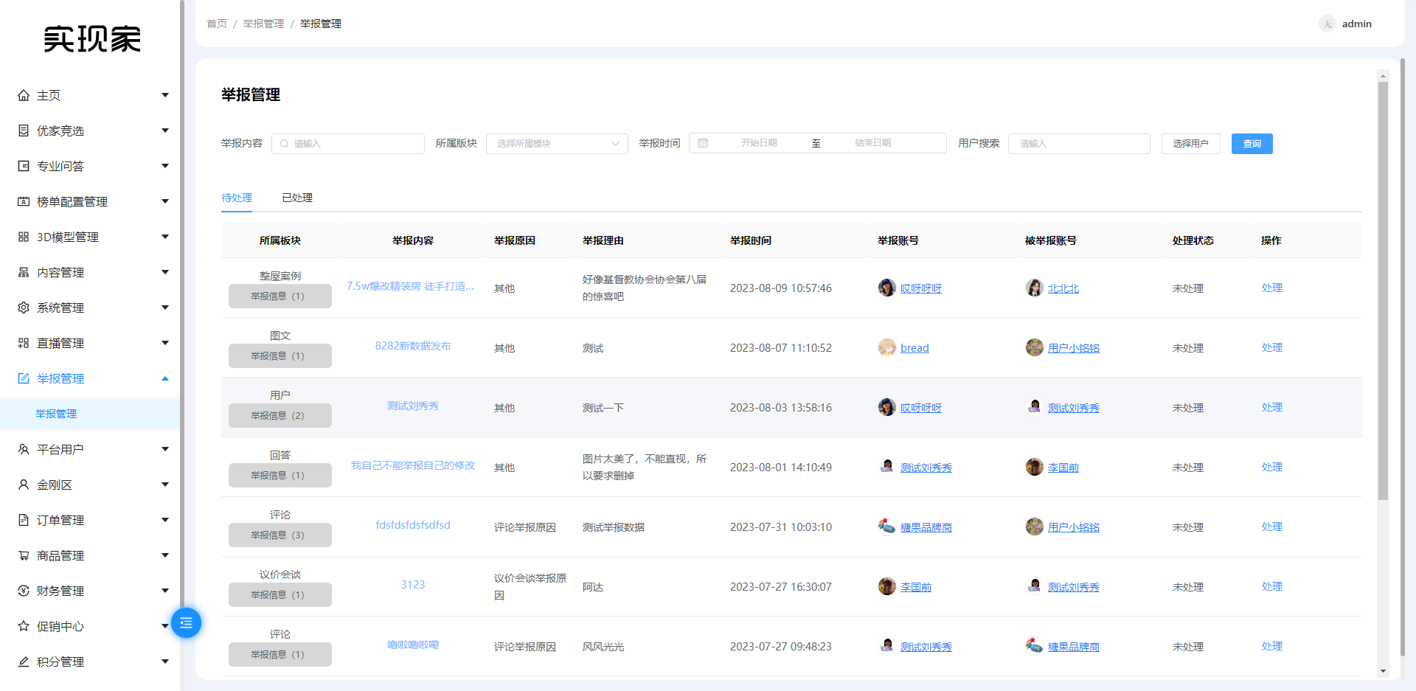
Task: Click the blue 查询 button
Action: (x=1252, y=144)
